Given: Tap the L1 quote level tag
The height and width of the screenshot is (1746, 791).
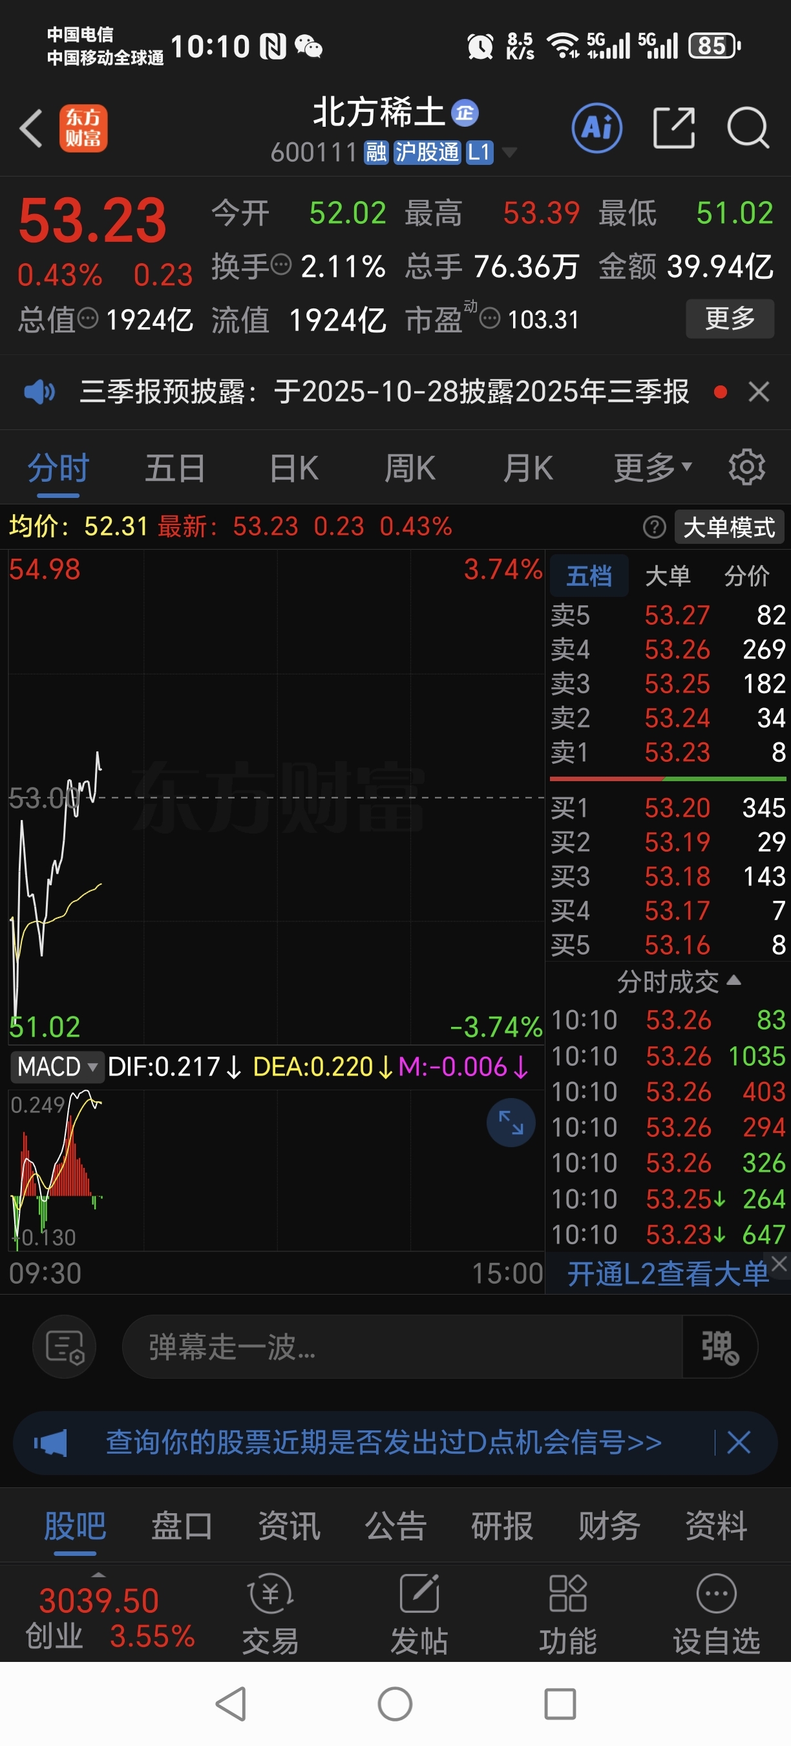Looking at the screenshot, I should 479,153.
